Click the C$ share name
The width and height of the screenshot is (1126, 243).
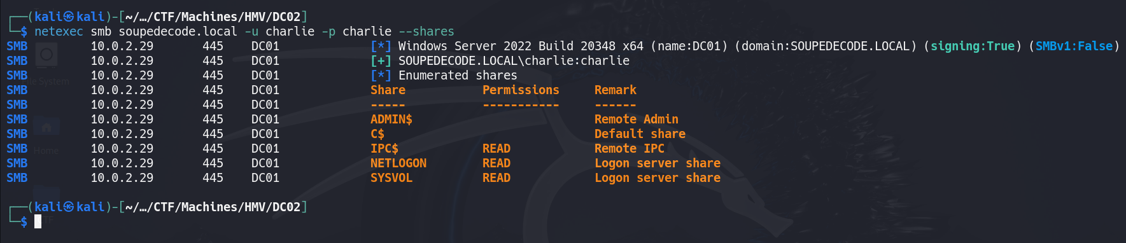tap(377, 134)
